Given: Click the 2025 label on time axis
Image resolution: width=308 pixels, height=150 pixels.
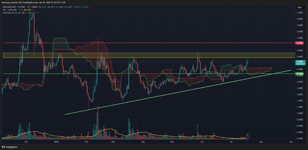Looking at the screenshot, I should click(x=56, y=142).
